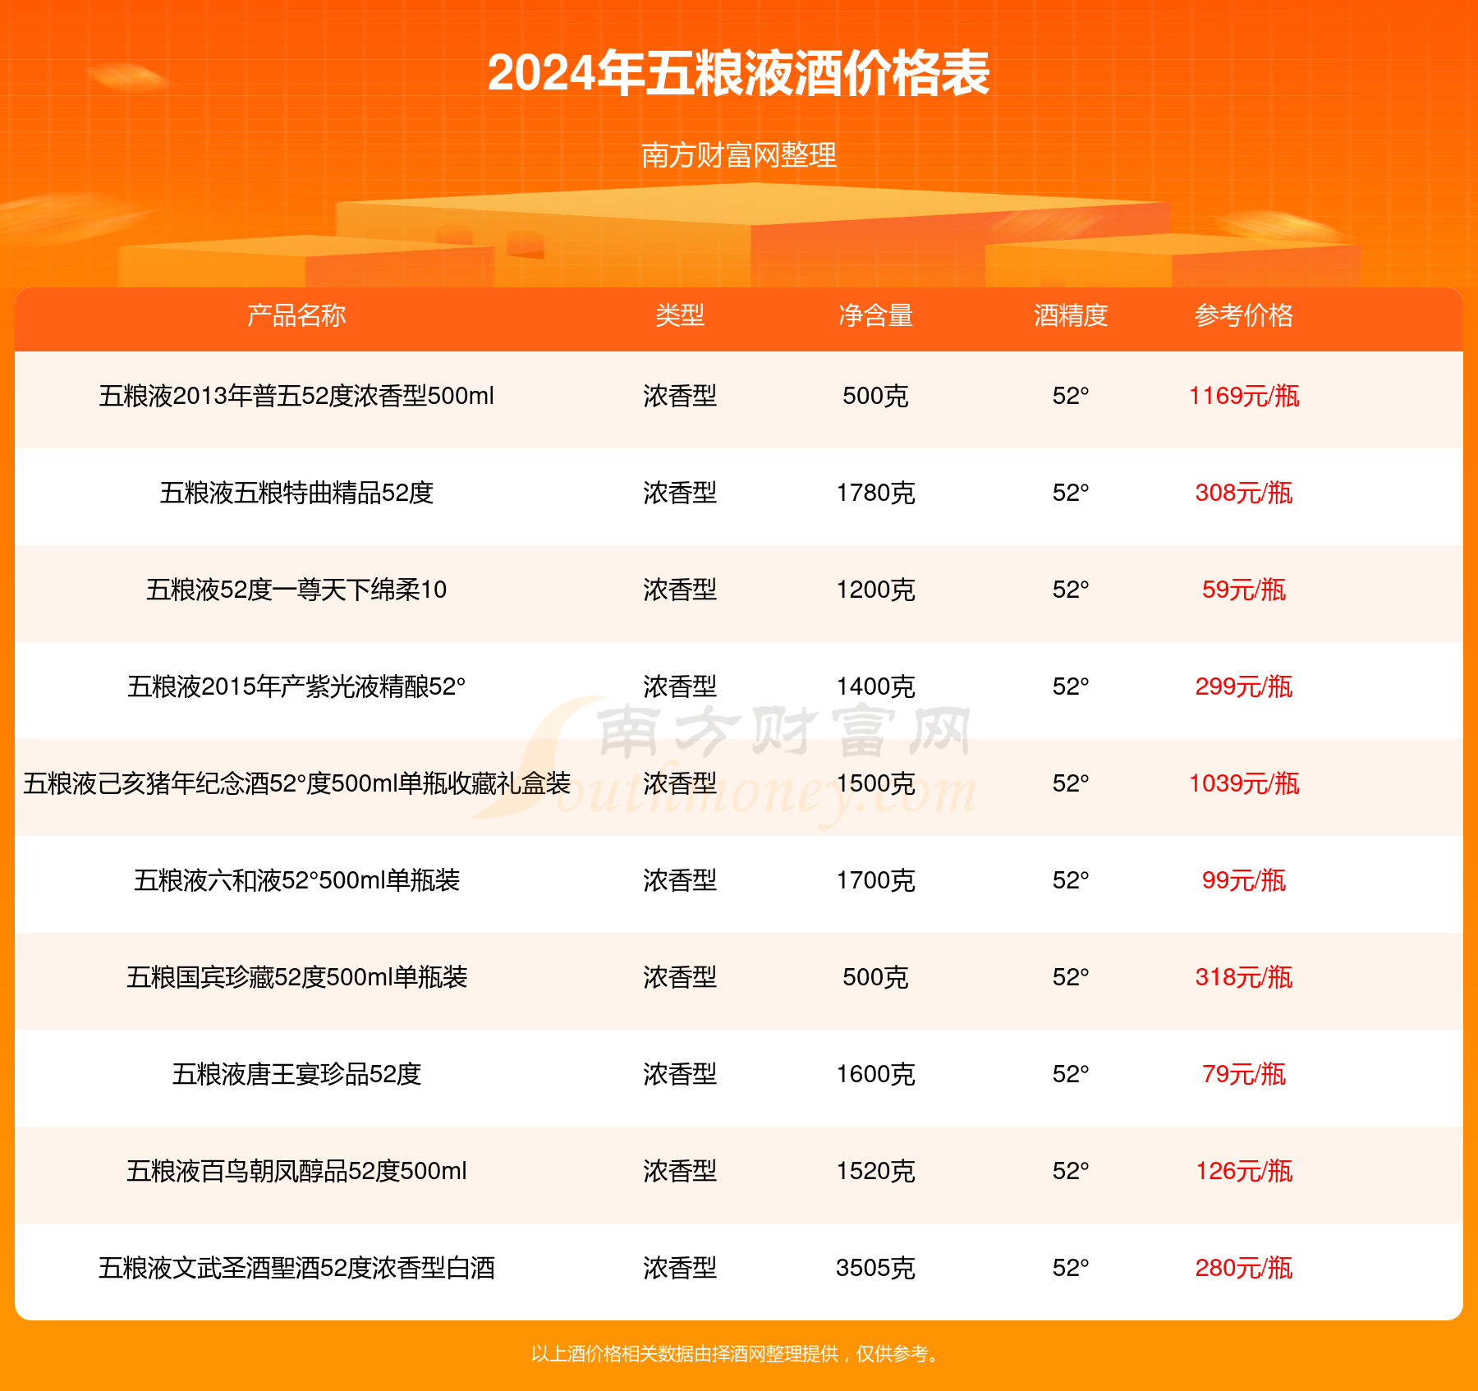Click the 净含量 column header
The width and height of the screenshot is (1478, 1391).
[x=875, y=315]
